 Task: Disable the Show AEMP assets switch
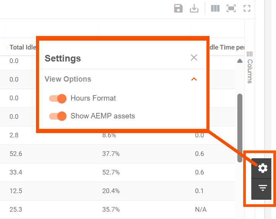pos(58,116)
